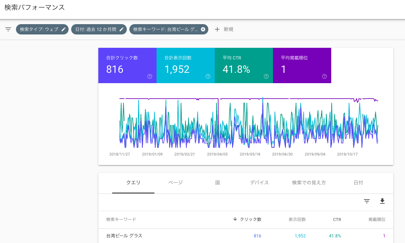Screen dimensions: 405x243
Task: Click the 検索パフォーマンス page title
Action: click(x=35, y=7)
